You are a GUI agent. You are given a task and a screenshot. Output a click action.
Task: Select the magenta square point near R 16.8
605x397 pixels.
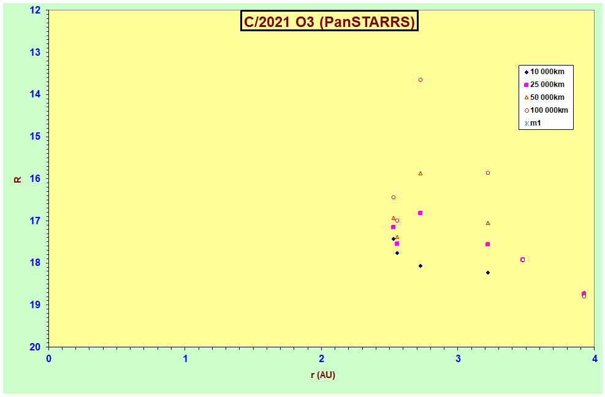point(420,213)
